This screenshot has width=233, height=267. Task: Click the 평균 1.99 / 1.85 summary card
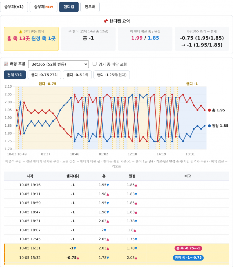click(x=145, y=39)
